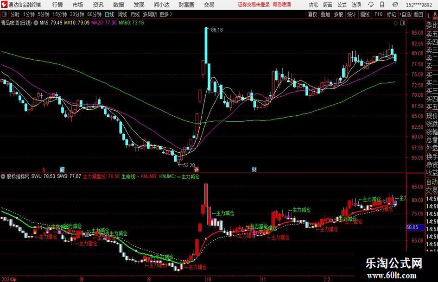438x282 pixels.
Task: Click the 标记 mark button
Action: coord(391,14)
